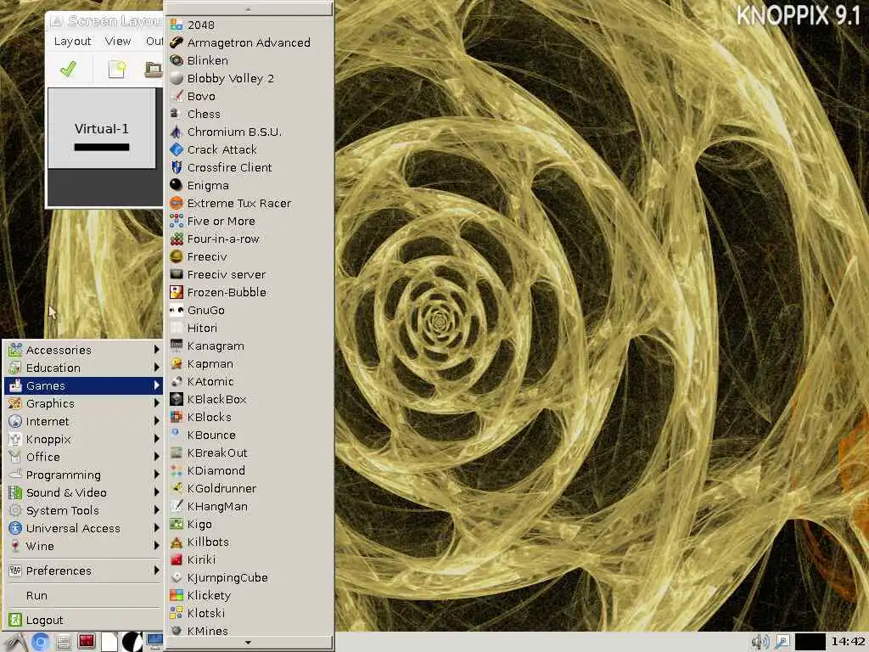This screenshot has height=652, width=869.
Task: Click the red terminal icon in the taskbar
Action: point(87,642)
